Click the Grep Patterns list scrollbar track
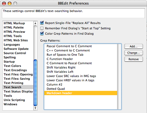The width and height of the screenshot is (147, 113). (x=119, y=77)
